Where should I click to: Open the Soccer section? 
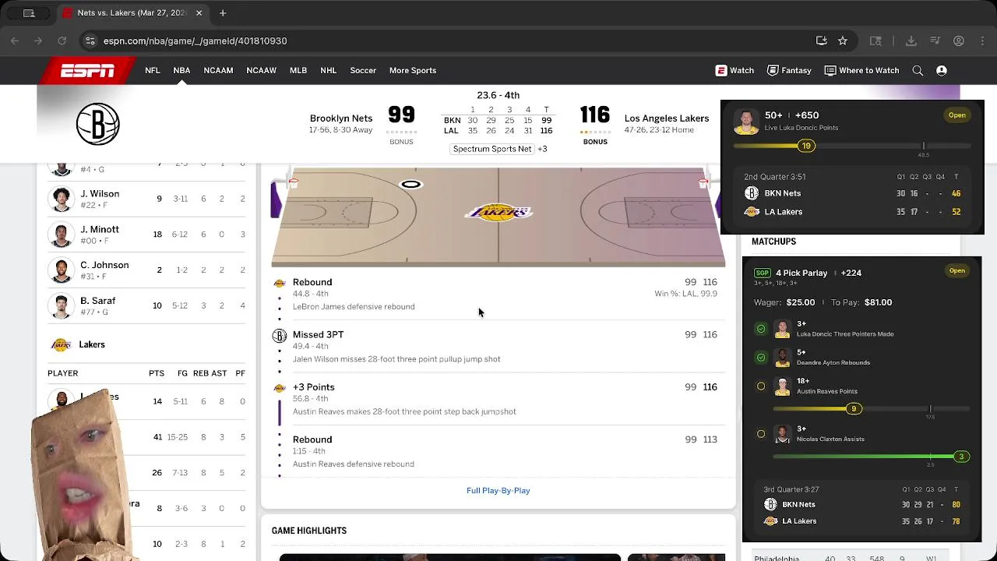[363, 71]
